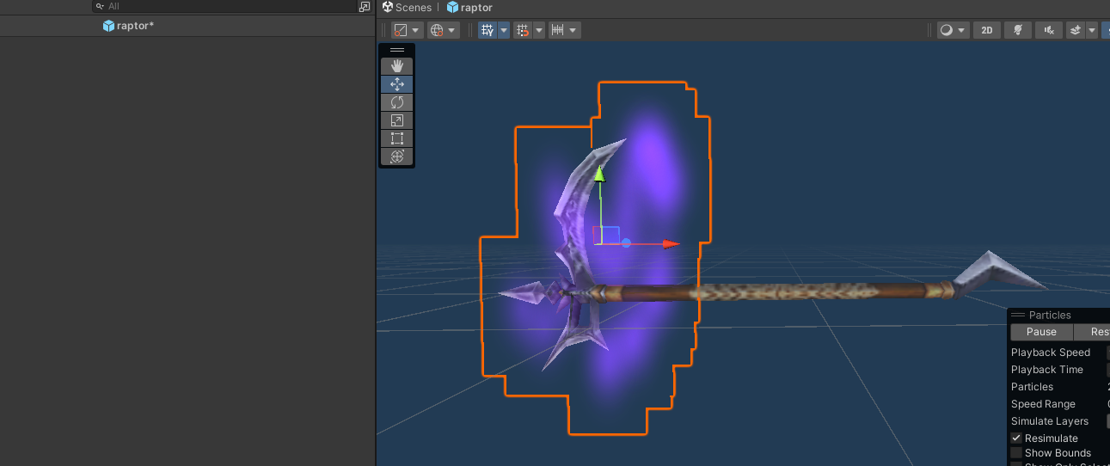This screenshot has width=1110, height=466.
Task: Enable the Show Bounds checkbox
Action: click(1016, 453)
